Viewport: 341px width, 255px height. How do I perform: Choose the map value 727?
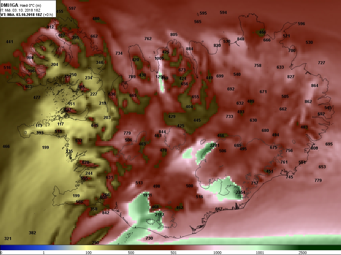322,63
